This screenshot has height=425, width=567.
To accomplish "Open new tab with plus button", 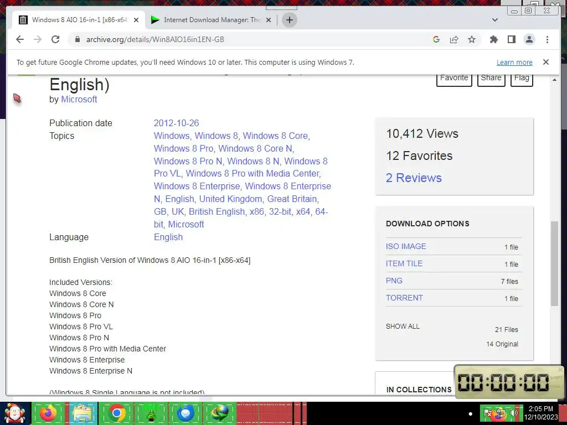I will click(289, 20).
